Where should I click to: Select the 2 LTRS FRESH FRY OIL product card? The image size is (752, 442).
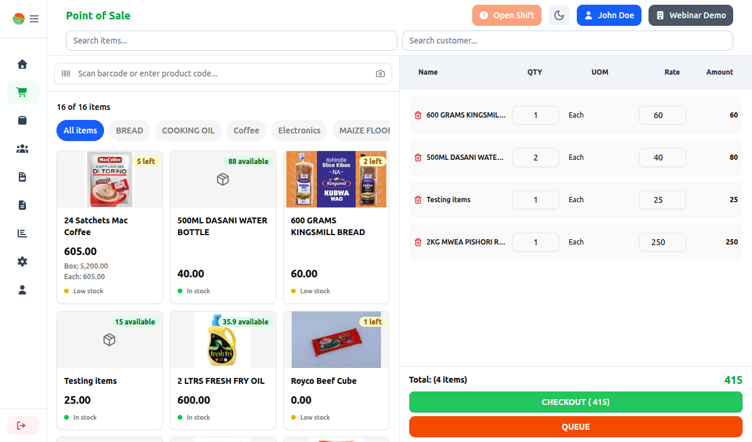223,370
